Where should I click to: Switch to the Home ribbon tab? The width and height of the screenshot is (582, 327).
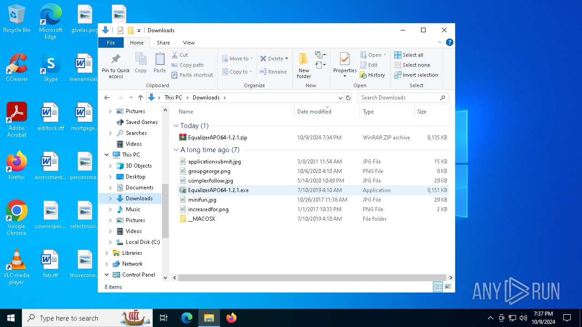coord(137,43)
